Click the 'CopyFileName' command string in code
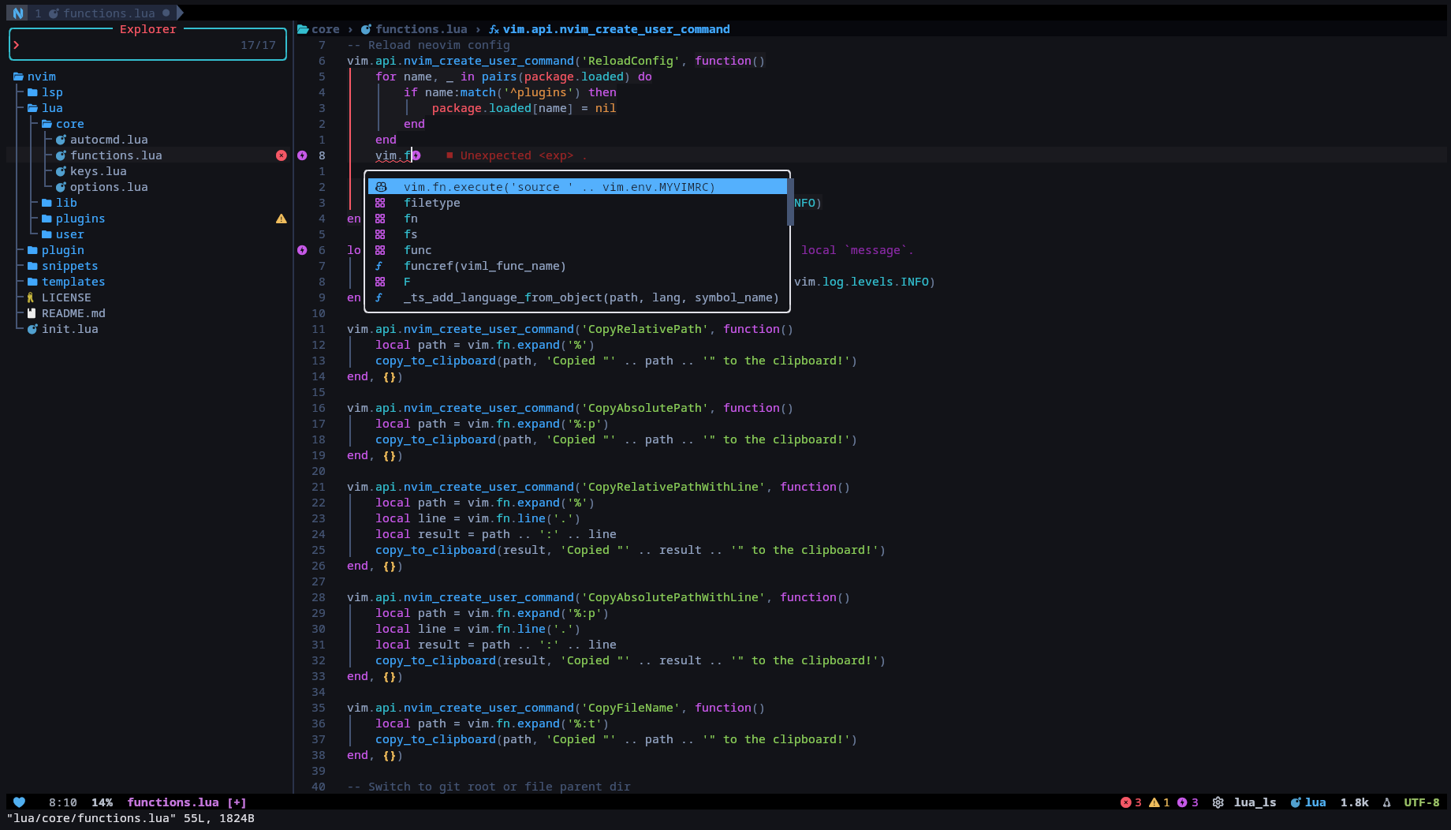This screenshot has width=1451, height=830. pyautogui.click(x=630, y=708)
